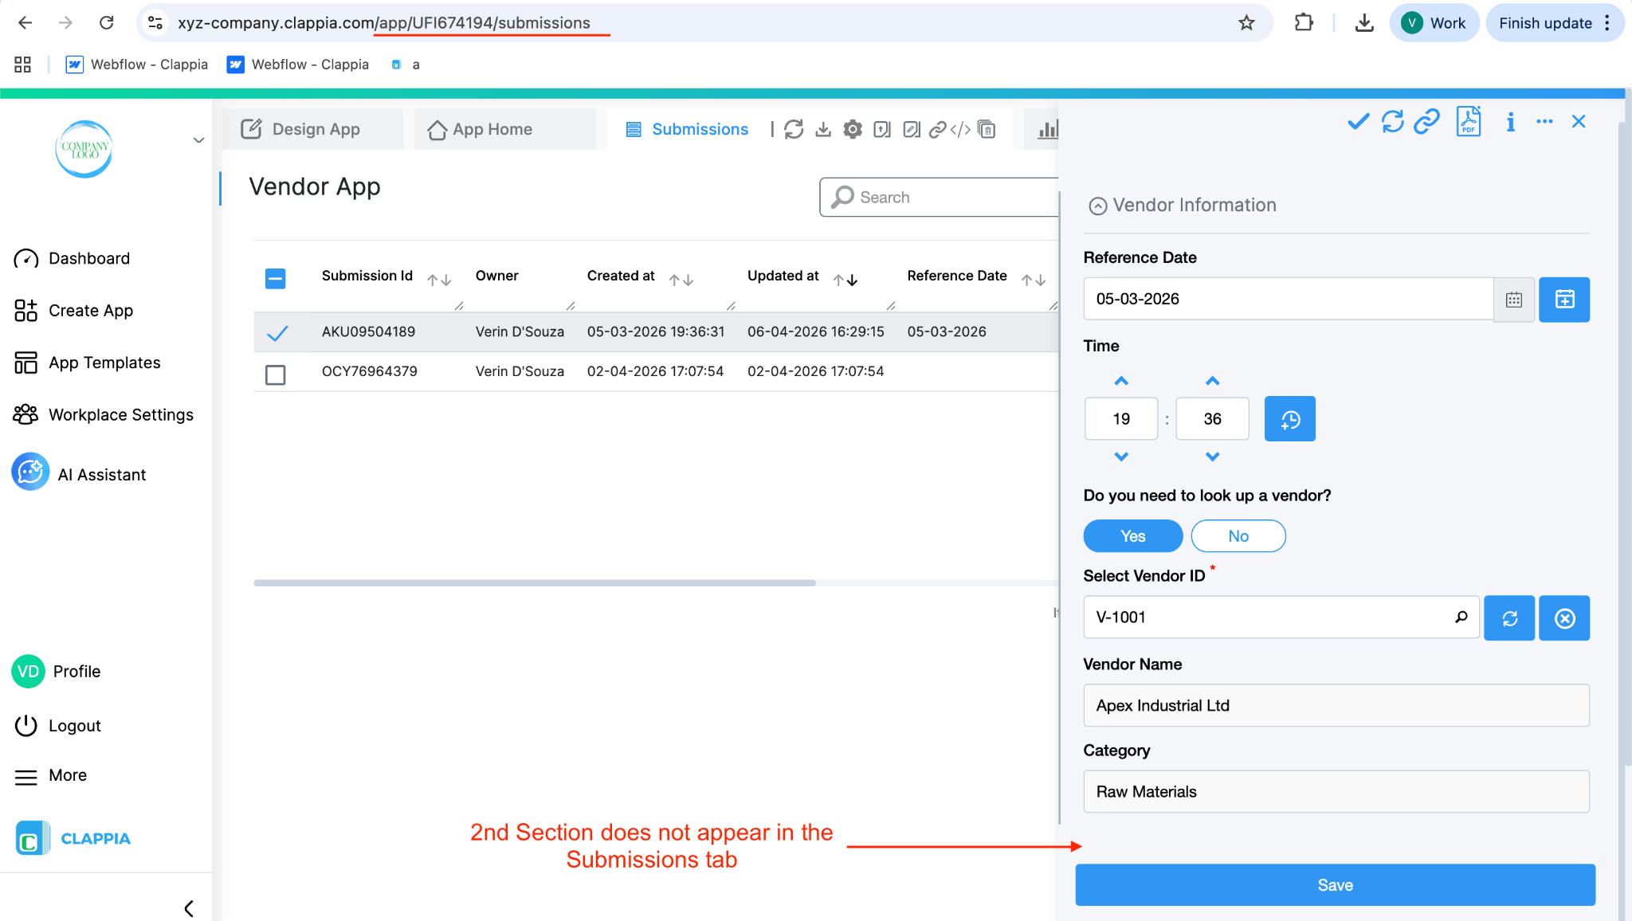The height and width of the screenshot is (921, 1632).
Task: Click the horizontal table scrollbar
Action: 534,583
